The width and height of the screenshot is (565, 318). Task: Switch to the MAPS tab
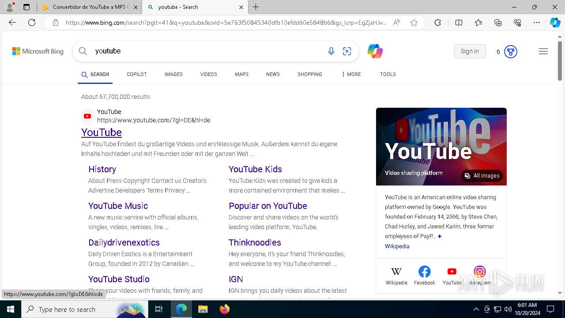[x=241, y=74]
